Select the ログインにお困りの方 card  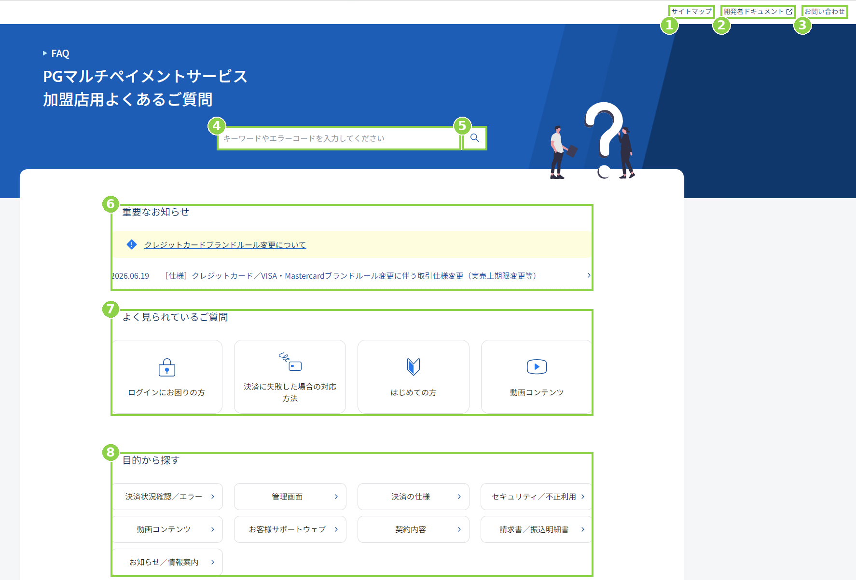point(167,377)
